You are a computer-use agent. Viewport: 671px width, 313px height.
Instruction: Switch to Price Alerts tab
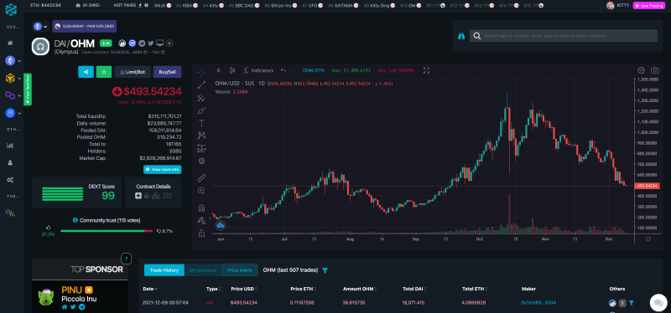point(240,270)
